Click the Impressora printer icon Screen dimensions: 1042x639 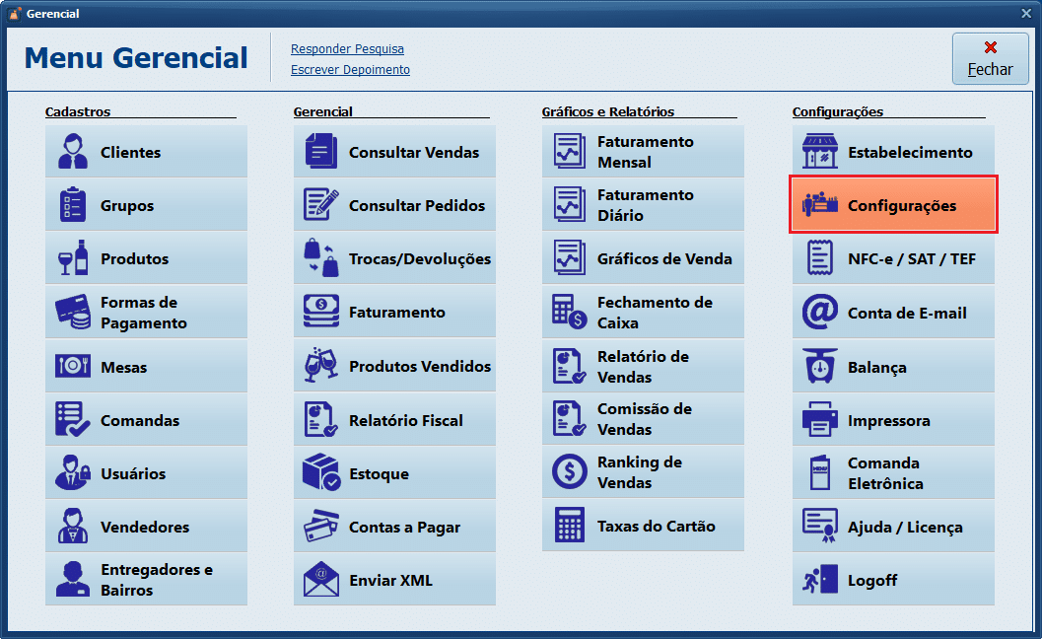click(x=819, y=419)
